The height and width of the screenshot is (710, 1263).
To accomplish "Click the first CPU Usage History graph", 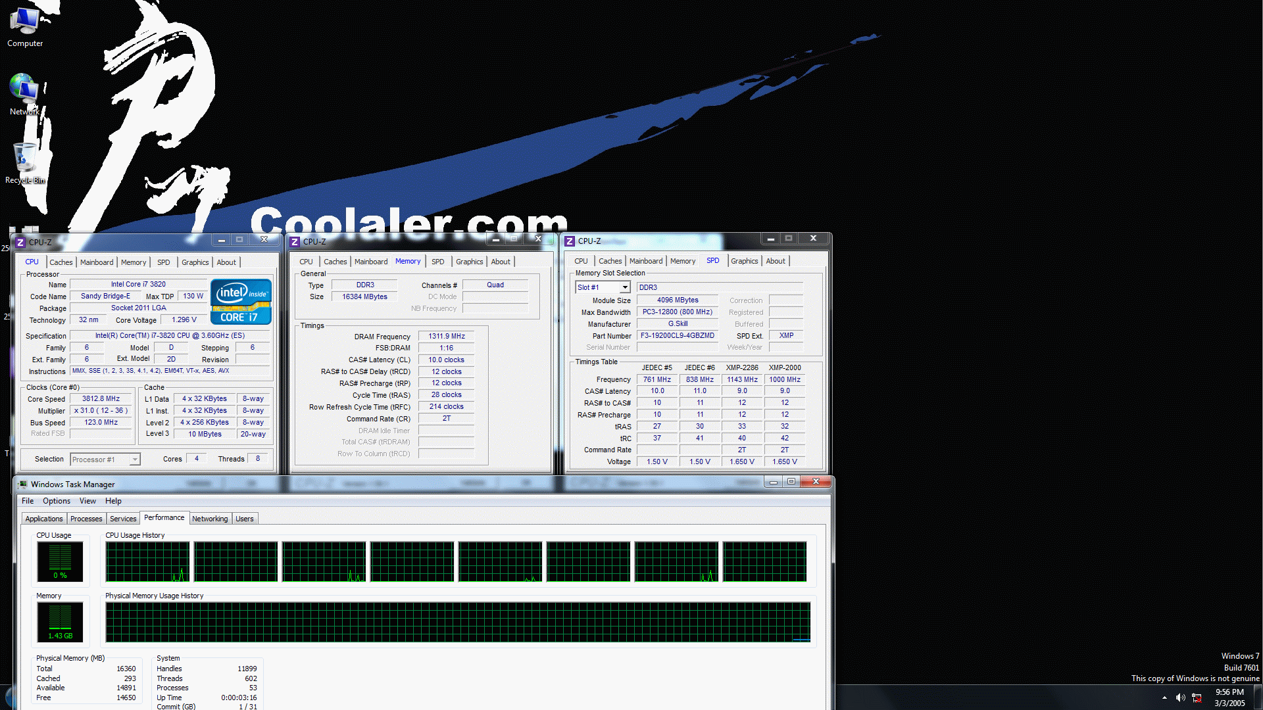I will tap(147, 562).
